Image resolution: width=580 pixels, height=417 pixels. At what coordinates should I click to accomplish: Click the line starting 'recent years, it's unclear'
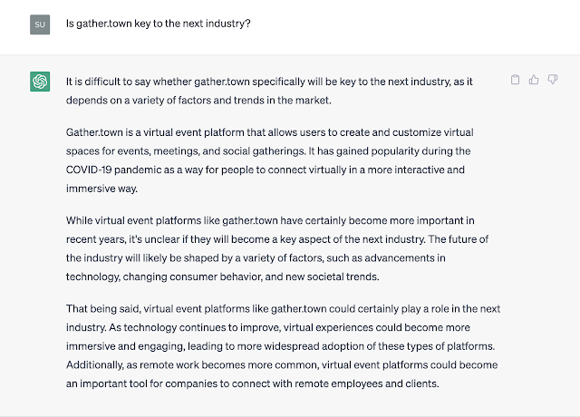(x=277, y=239)
